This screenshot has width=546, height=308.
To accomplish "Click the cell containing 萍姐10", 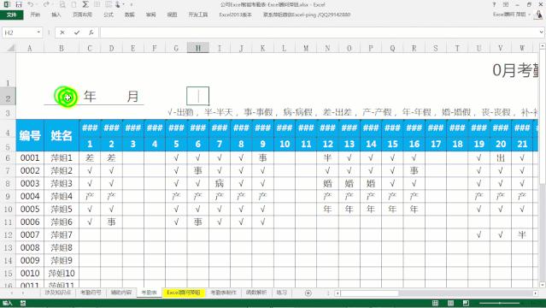I will (62, 273).
